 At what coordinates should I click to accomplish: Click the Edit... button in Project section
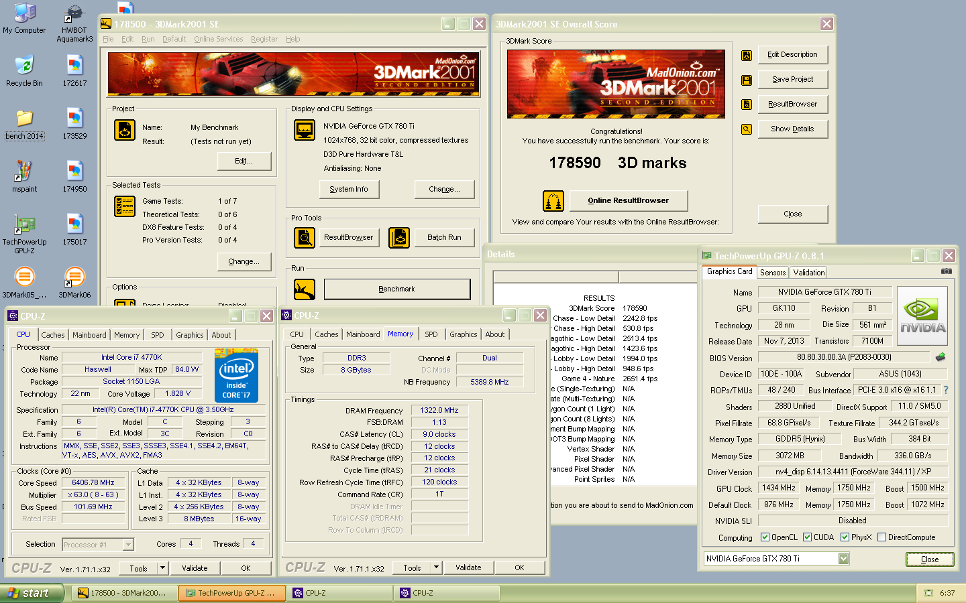coord(244,161)
